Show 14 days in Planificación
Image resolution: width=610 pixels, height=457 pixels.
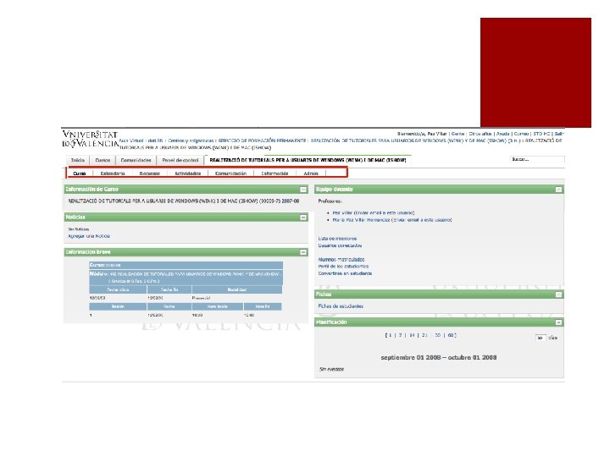click(412, 335)
